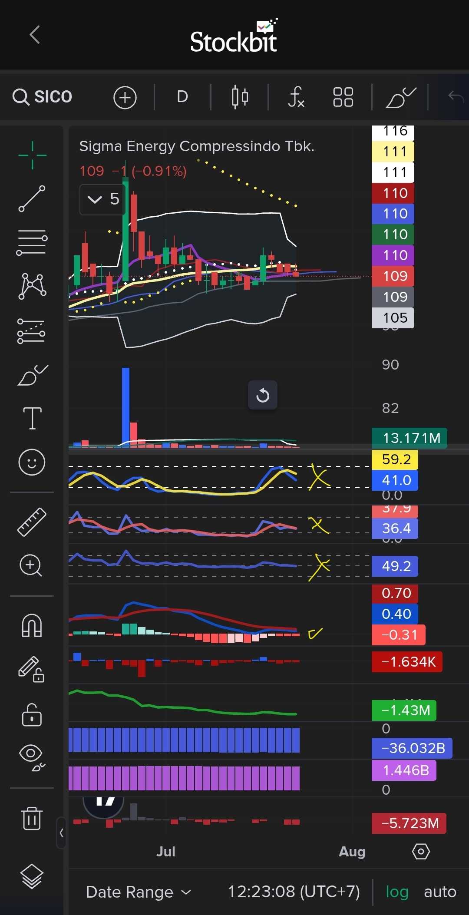Click the 1.446B purple value label
The width and height of the screenshot is (469, 915).
pyautogui.click(x=404, y=770)
